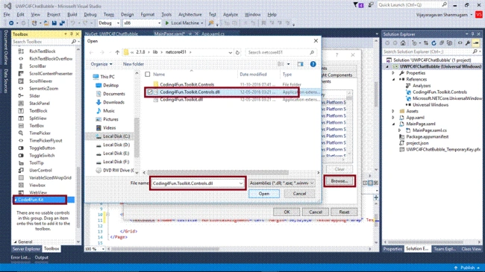This screenshot has width=485, height=272.
Task: Open the Build menu
Action: point(72,14)
